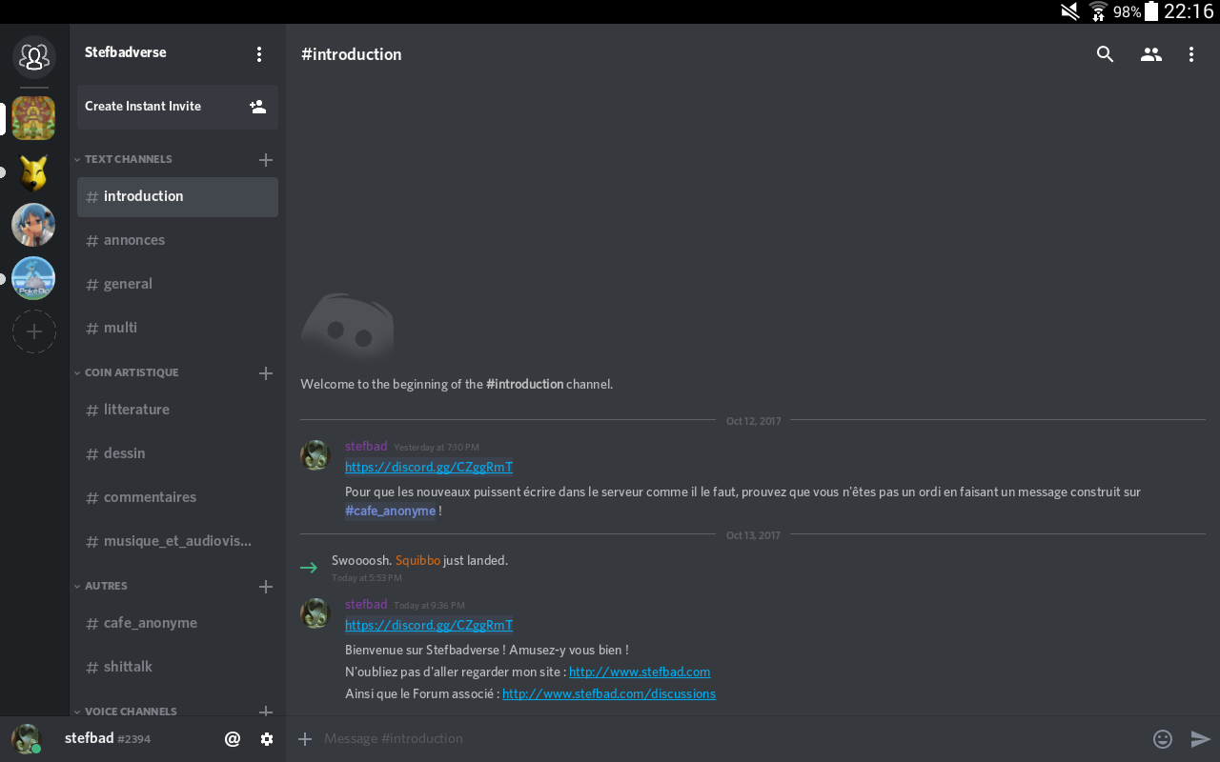
Task: Open Stefbadverse server three-dot menu
Action: point(259,54)
